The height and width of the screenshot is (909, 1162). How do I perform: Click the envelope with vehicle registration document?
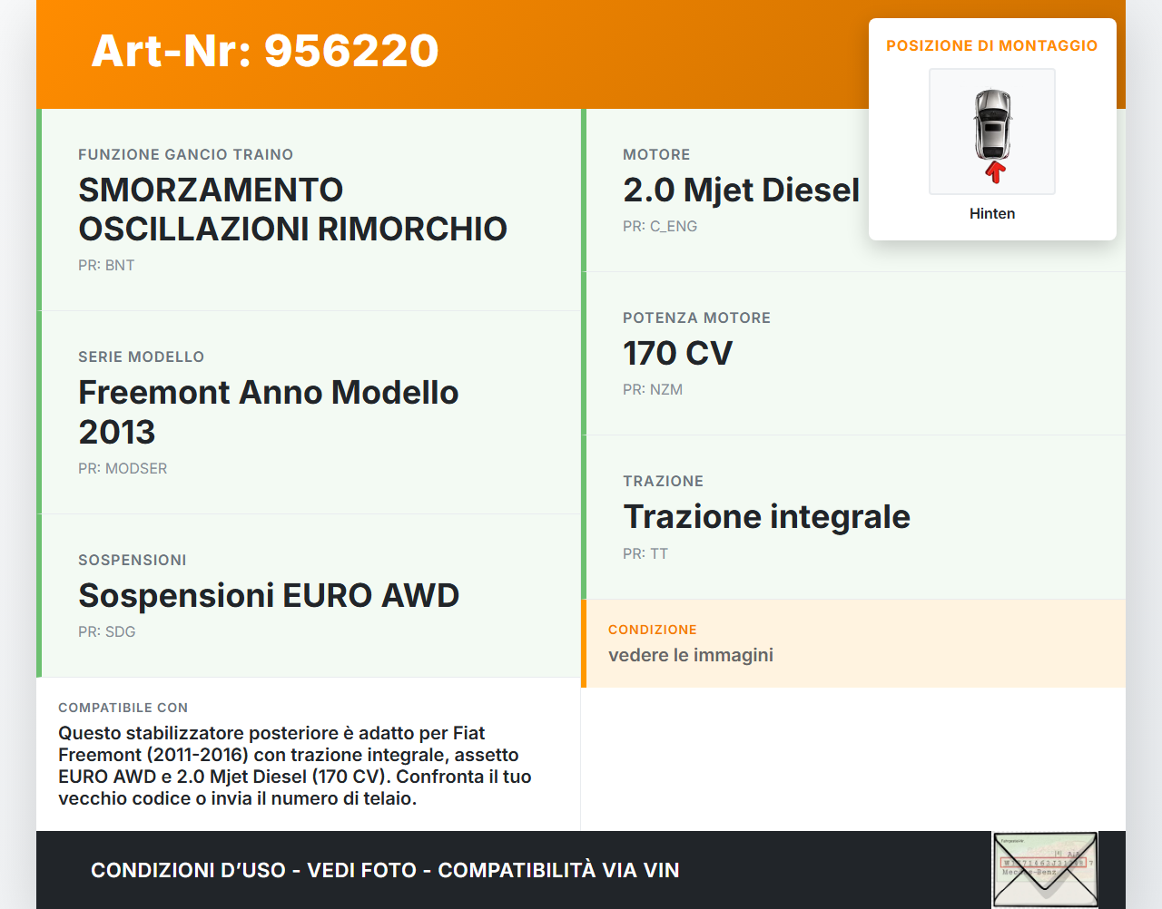click(x=1044, y=869)
